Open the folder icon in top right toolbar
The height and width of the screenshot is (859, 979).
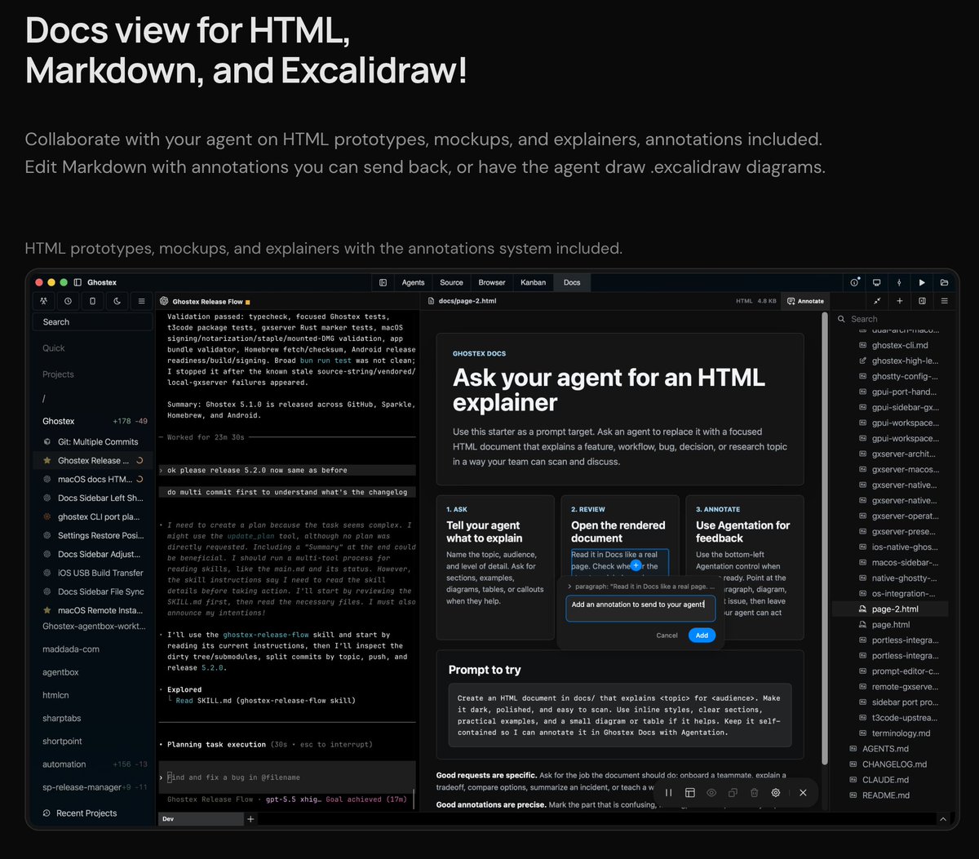pyautogui.click(x=944, y=282)
